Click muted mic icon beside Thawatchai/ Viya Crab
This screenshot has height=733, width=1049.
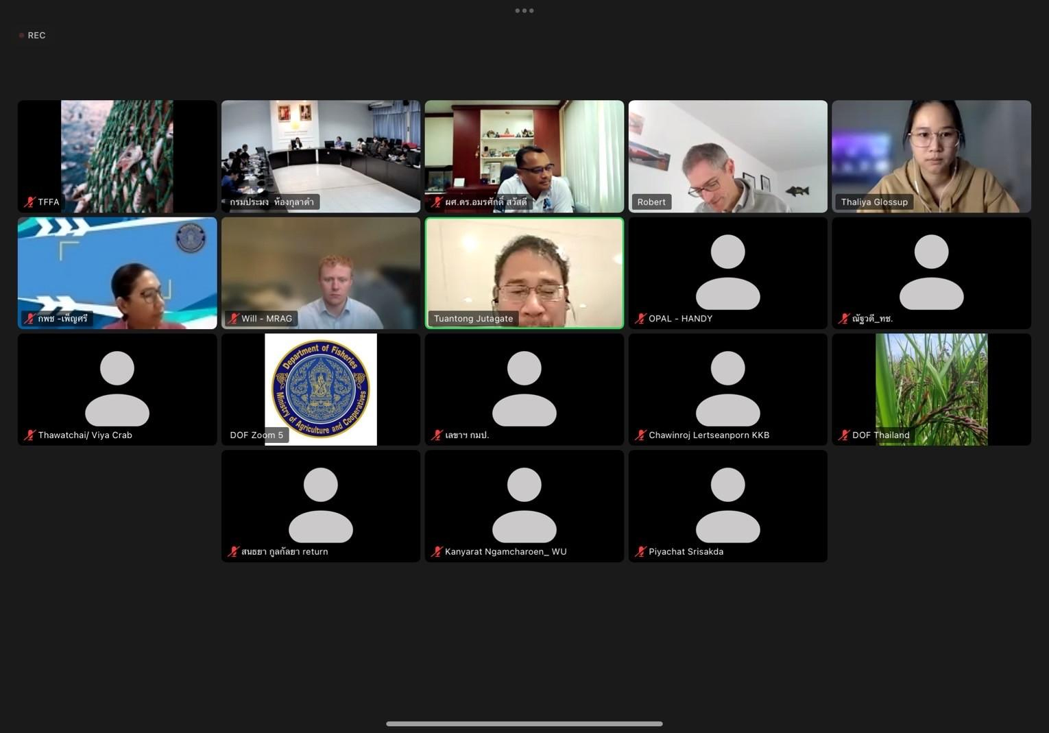coord(29,435)
